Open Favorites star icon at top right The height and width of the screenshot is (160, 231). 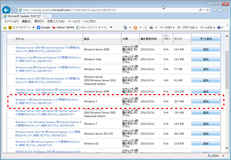[x=220, y=10]
